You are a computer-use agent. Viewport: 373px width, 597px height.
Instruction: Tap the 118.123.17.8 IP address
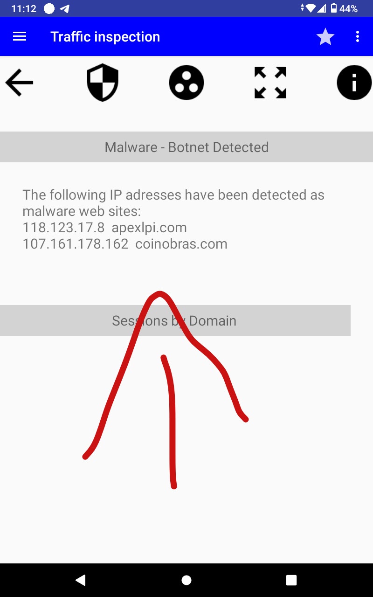pyautogui.click(x=63, y=228)
